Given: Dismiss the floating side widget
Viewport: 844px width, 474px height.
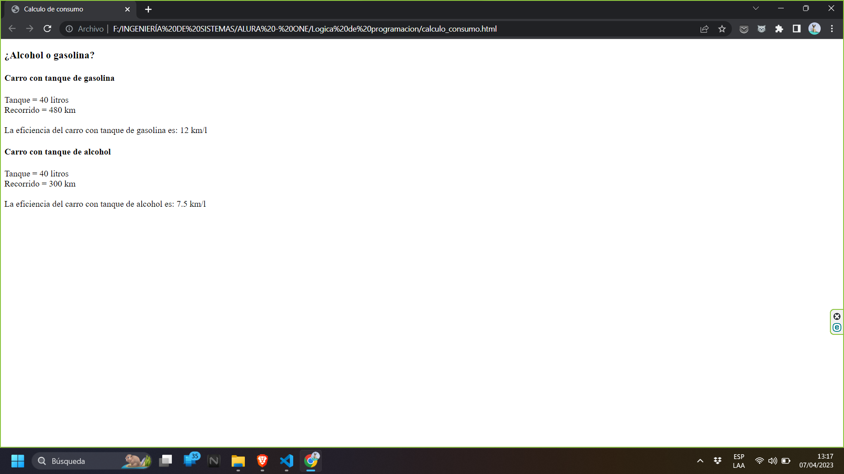Looking at the screenshot, I should click(x=837, y=316).
